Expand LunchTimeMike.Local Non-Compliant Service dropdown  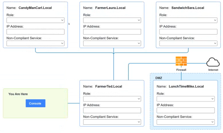(x=186, y=122)
